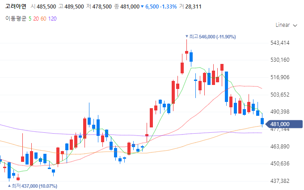Click the 543,414 axis label

(280, 43)
